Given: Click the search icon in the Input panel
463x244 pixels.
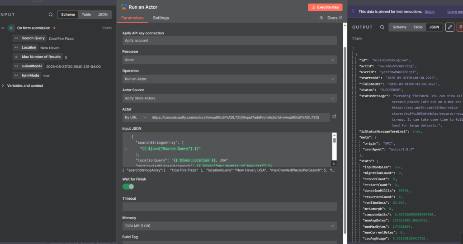Looking at the screenshot, I should (51, 14).
